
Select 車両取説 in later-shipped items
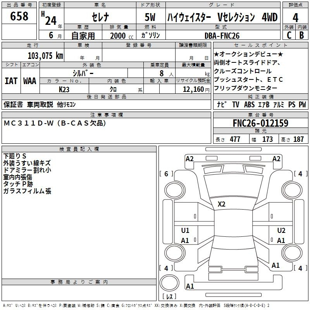click(40, 104)
